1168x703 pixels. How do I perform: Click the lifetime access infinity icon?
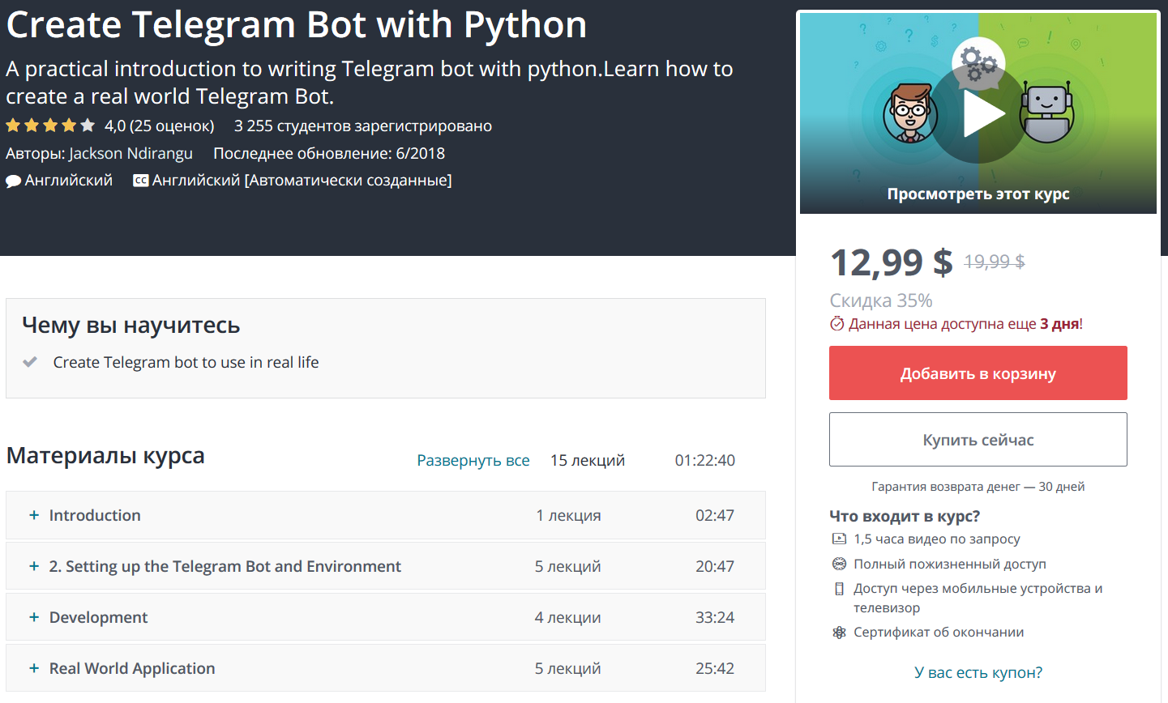[x=839, y=564]
